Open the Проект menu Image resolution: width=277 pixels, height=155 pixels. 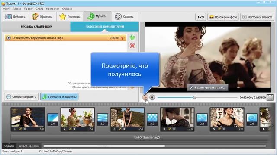pyautogui.click(x=28, y=9)
